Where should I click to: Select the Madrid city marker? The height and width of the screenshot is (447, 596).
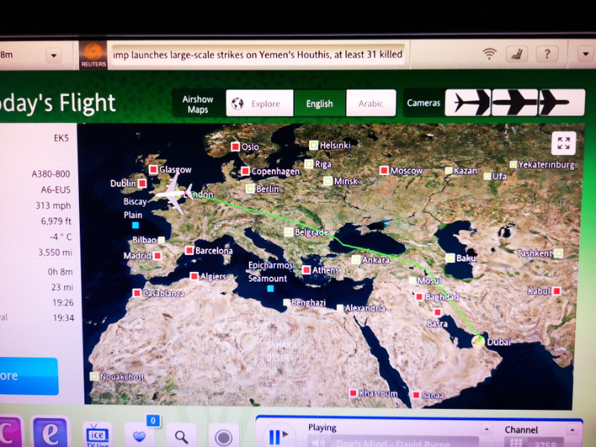click(x=157, y=256)
